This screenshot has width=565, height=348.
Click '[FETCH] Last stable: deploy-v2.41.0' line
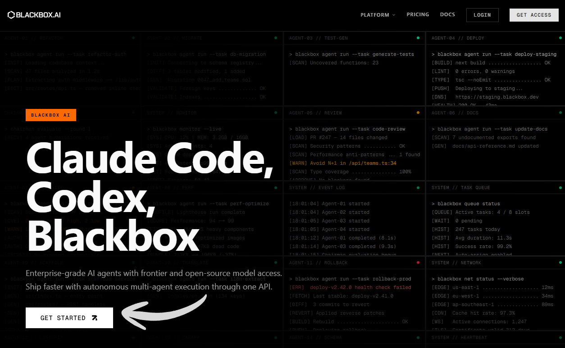pos(341,296)
